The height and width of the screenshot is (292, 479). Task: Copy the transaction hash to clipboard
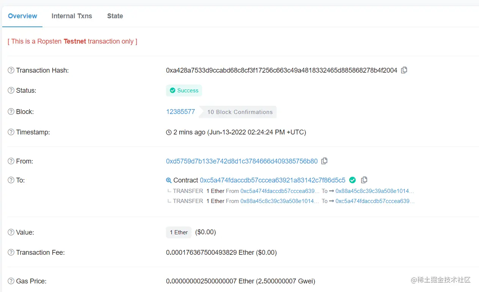(404, 70)
